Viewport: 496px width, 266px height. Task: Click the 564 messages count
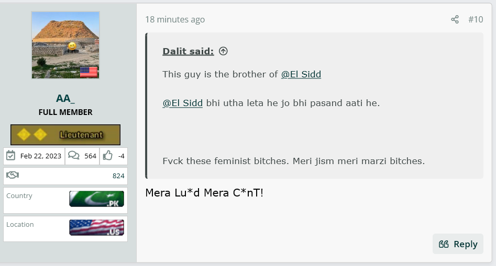coord(90,156)
